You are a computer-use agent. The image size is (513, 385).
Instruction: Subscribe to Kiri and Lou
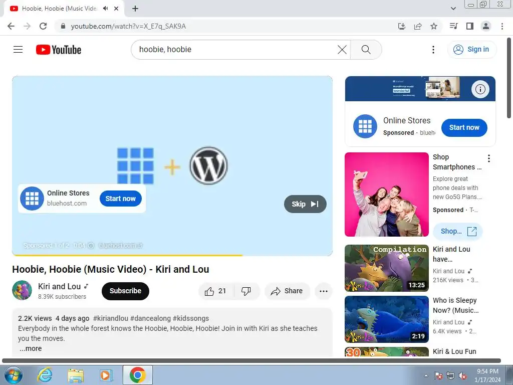click(x=125, y=291)
